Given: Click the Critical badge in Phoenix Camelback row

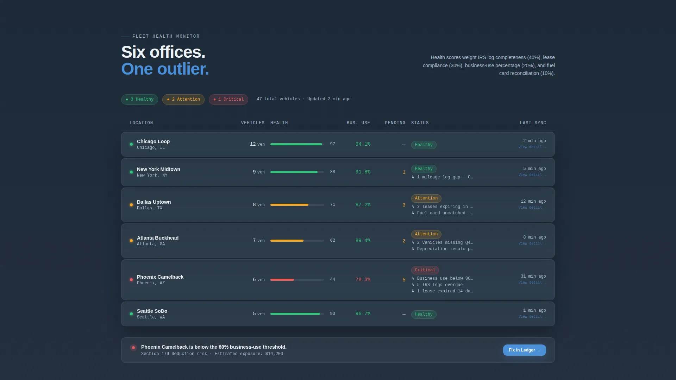Looking at the screenshot, I should click(x=425, y=270).
